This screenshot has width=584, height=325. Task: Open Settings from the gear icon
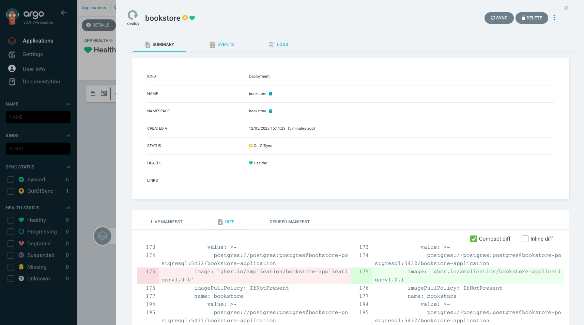click(x=12, y=54)
